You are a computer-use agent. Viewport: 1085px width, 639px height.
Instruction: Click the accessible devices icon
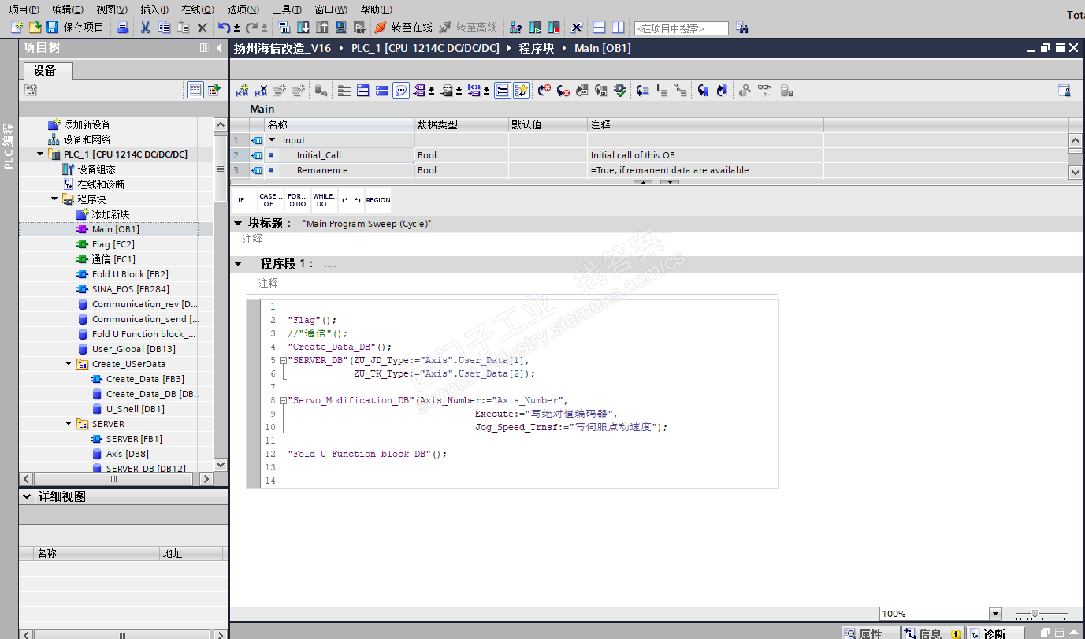pos(515,28)
